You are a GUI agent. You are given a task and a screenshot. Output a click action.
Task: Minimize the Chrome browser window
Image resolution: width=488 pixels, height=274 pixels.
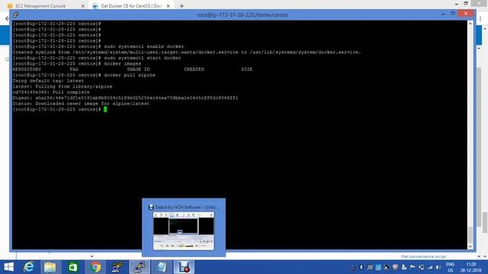point(456,4)
